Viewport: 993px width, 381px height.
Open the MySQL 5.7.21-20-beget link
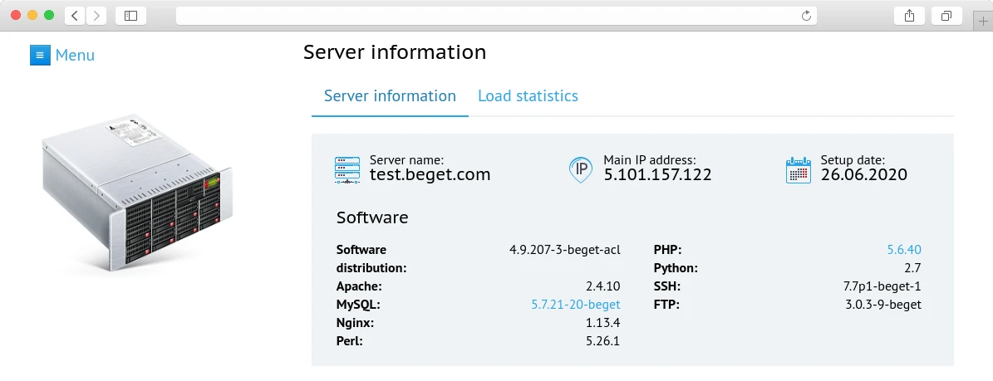click(576, 305)
